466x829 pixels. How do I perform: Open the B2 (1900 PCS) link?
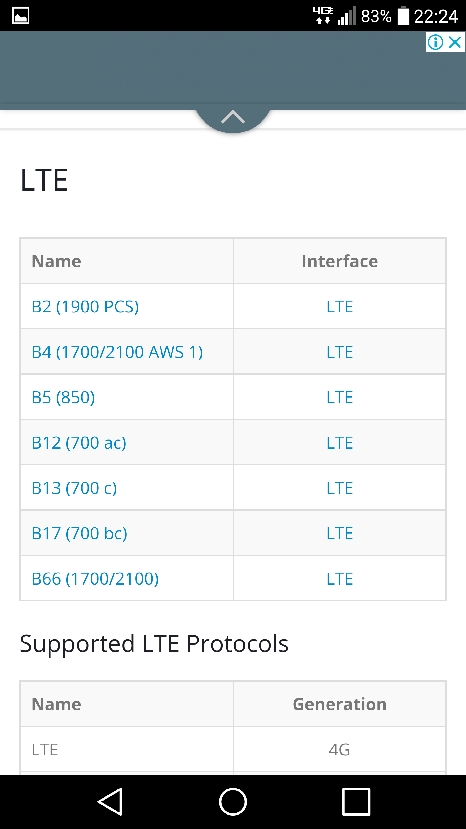coord(85,306)
